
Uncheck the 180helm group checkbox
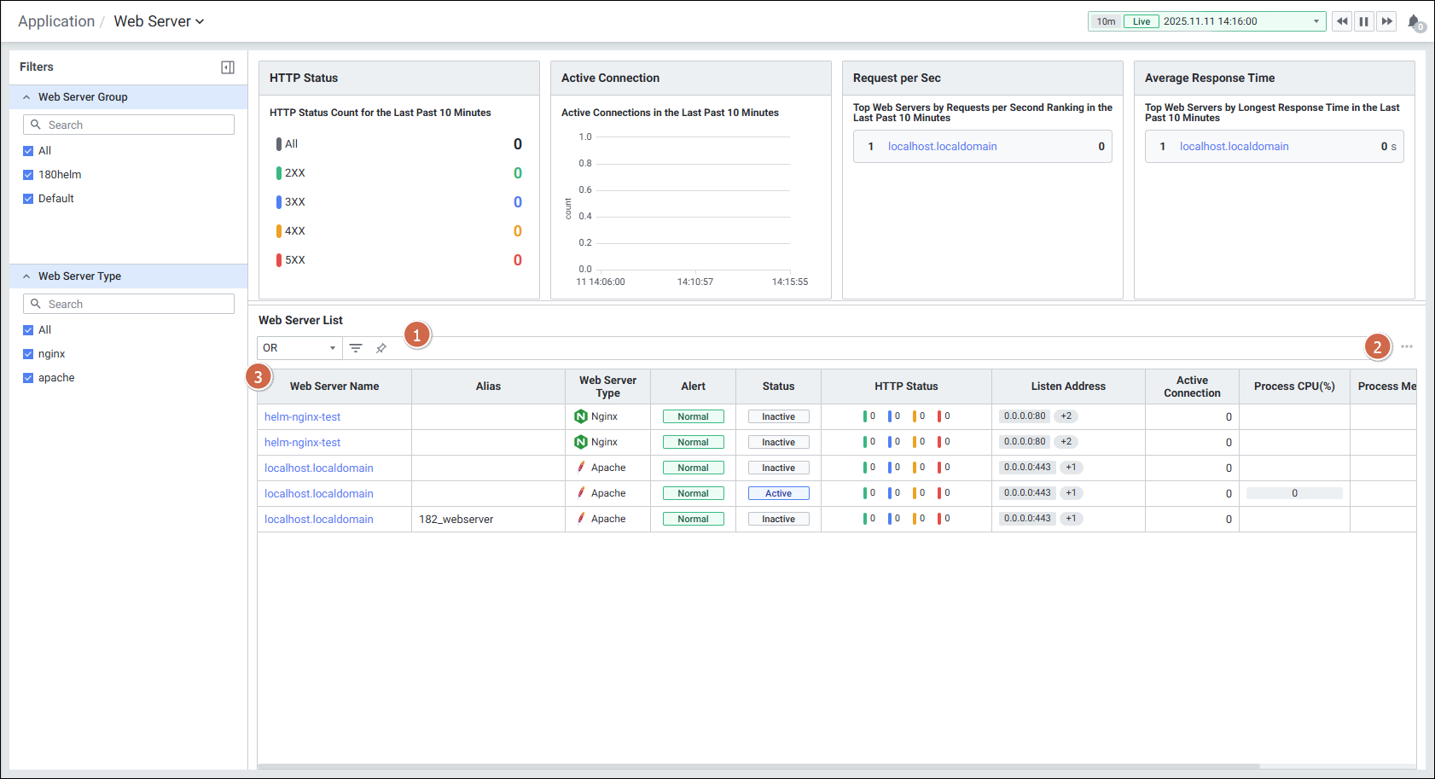tap(28, 175)
